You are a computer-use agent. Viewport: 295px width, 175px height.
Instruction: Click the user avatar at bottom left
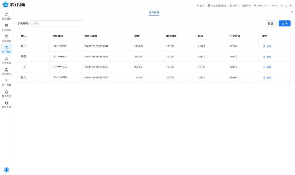point(6,170)
